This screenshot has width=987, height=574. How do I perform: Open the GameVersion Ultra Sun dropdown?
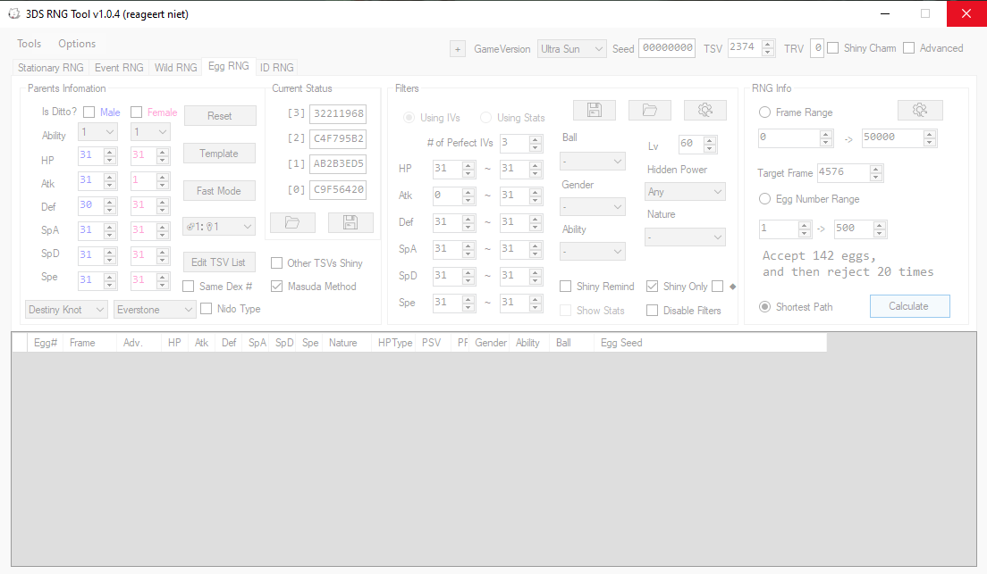571,49
